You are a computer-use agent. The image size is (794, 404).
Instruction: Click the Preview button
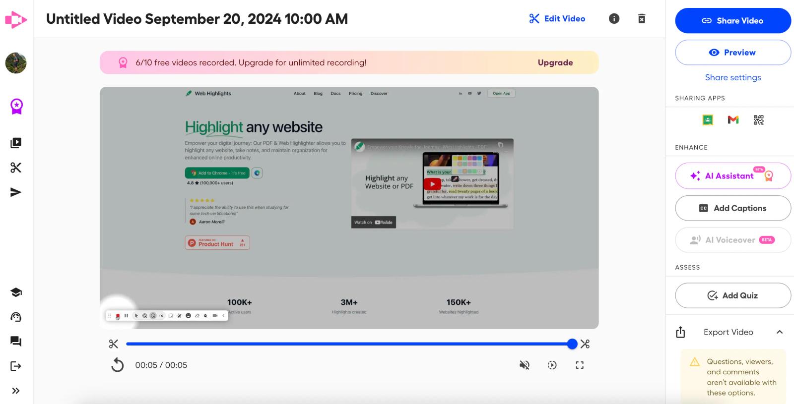pyautogui.click(x=733, y=53)
